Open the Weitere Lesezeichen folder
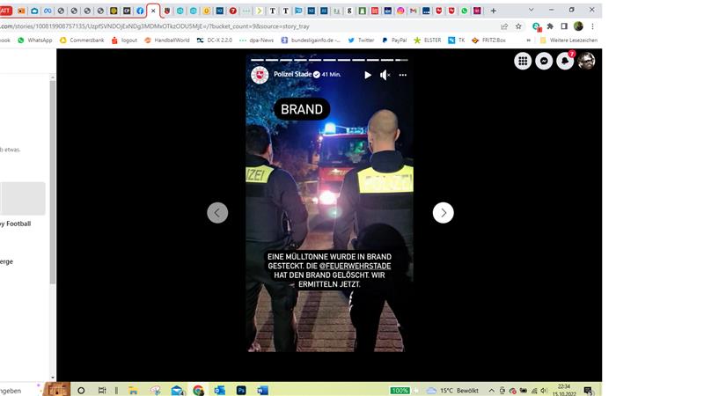Viewport: 704px width, 396px height. [568, 40]
